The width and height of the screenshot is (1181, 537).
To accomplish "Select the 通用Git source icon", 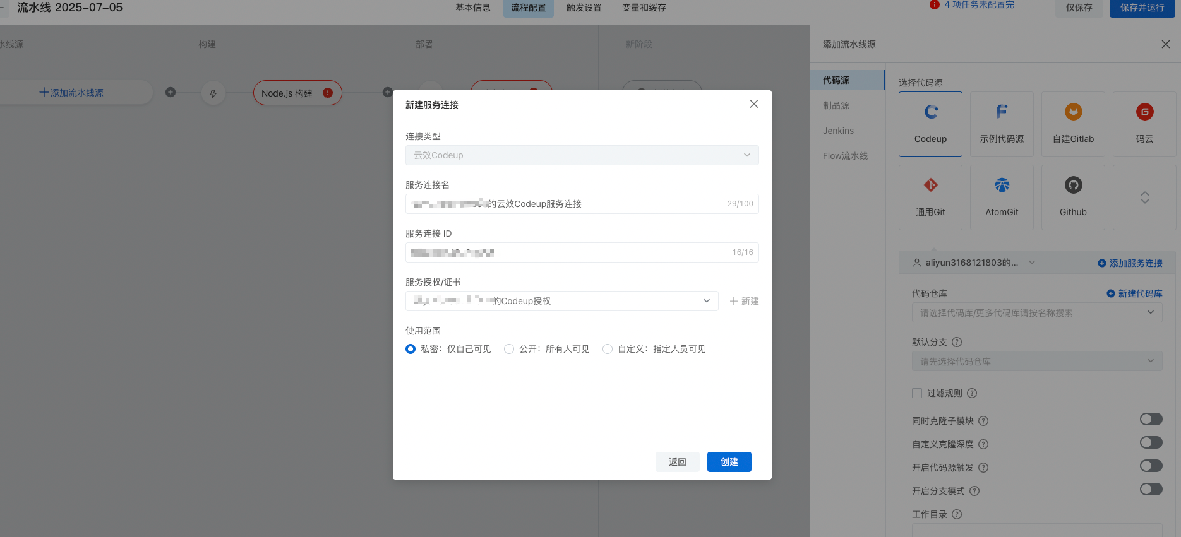I will (930, 186).
